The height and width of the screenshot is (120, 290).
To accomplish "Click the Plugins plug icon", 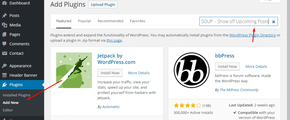I will pos(4,85).
